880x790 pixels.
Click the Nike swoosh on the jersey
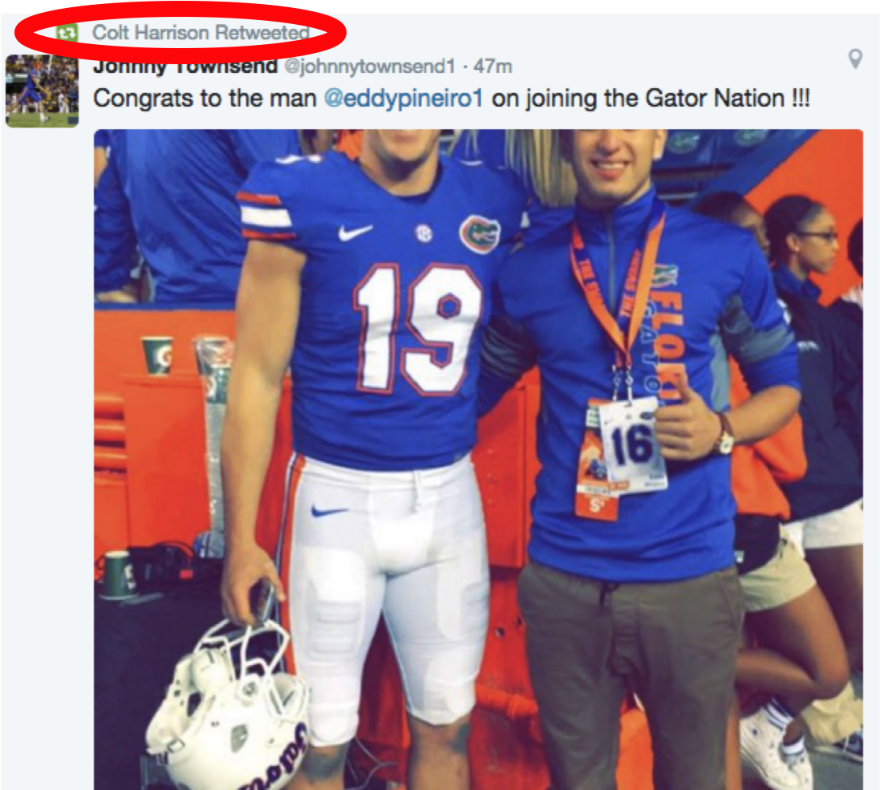355,233
